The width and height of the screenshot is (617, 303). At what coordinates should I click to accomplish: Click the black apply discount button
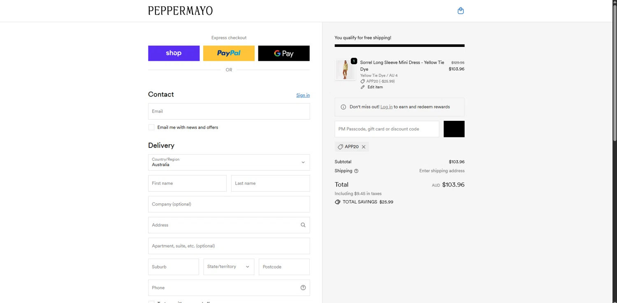[x=454, y=129]
